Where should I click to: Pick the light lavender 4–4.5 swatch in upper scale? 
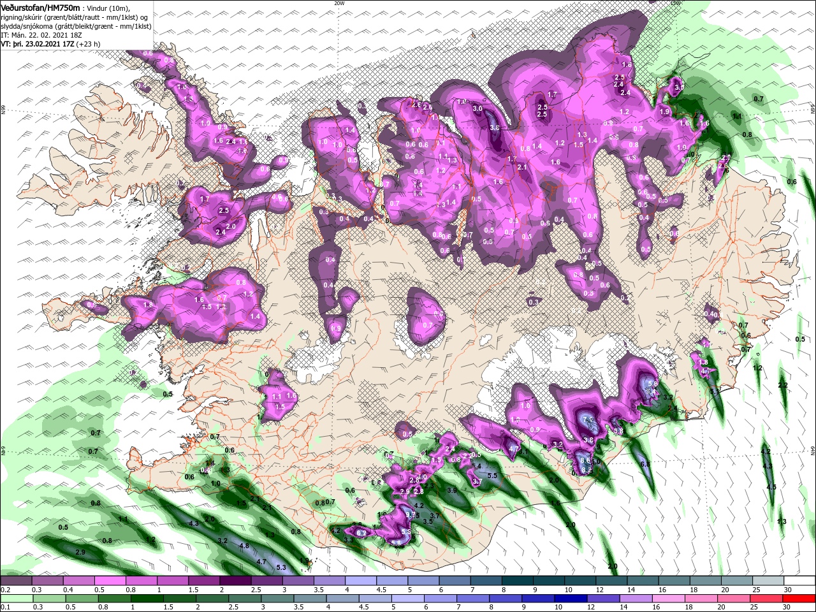[361, 581]
